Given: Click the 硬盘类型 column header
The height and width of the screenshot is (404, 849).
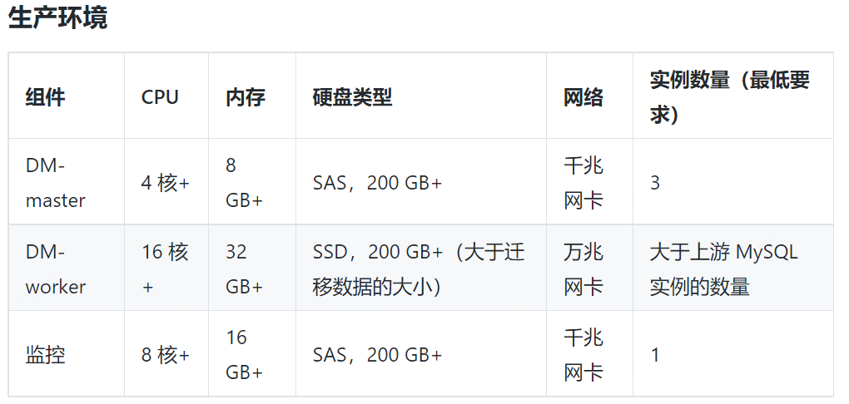Looking at the screenshot, I should (x=352, y=97).
